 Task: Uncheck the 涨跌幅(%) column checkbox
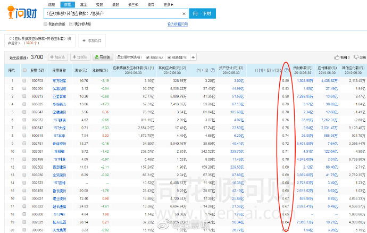[x=169, y=57]
